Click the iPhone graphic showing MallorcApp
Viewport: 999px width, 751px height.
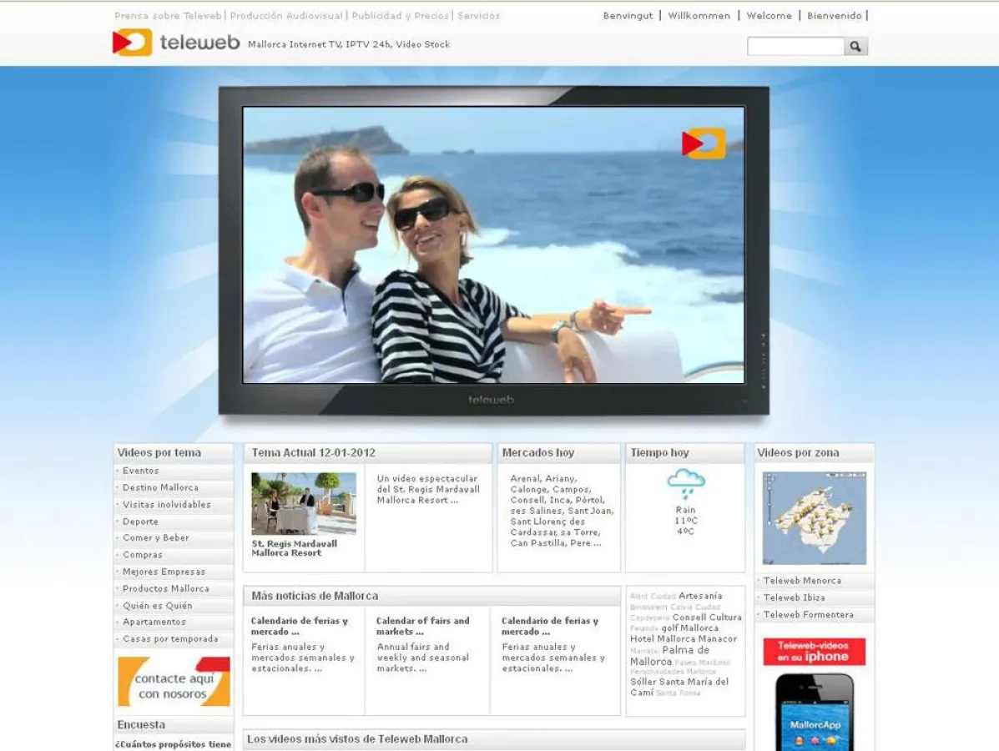pos(814,713)
